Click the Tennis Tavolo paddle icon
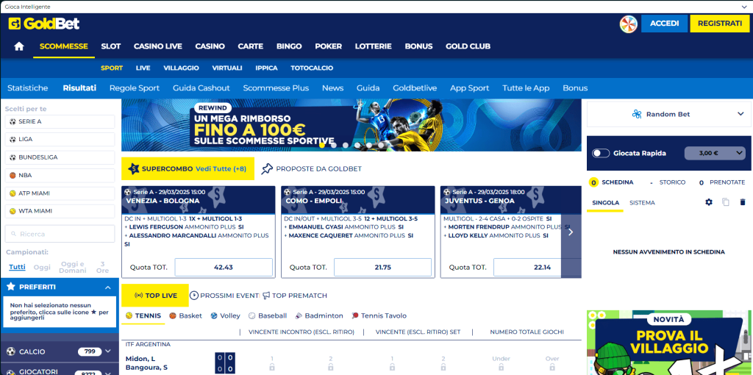Screen dimensions: 753x375 355,315
